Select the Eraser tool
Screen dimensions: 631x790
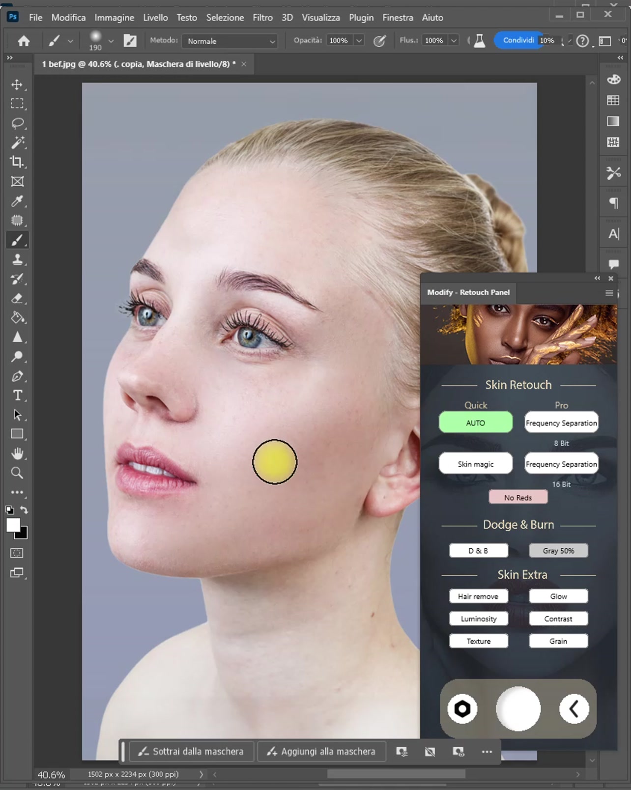coord(17,298)
